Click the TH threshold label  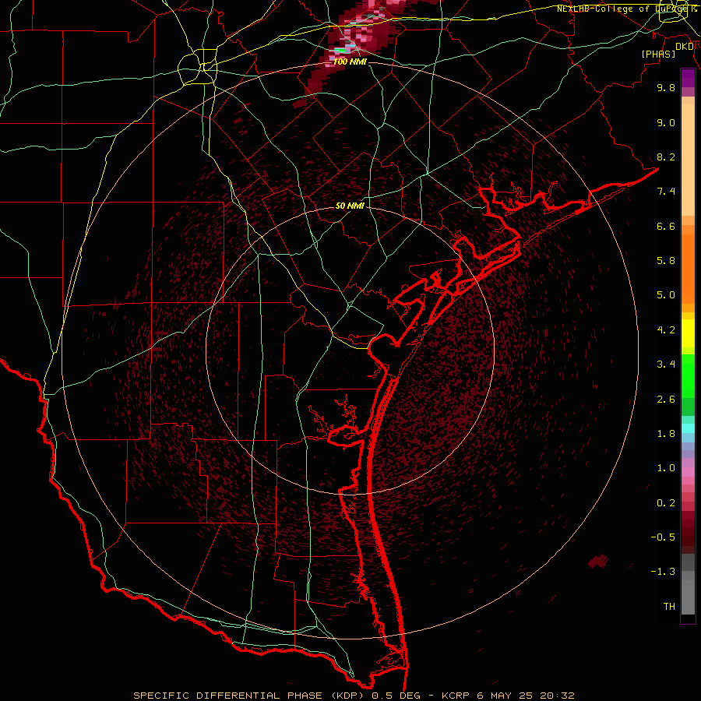click(669, 607)
